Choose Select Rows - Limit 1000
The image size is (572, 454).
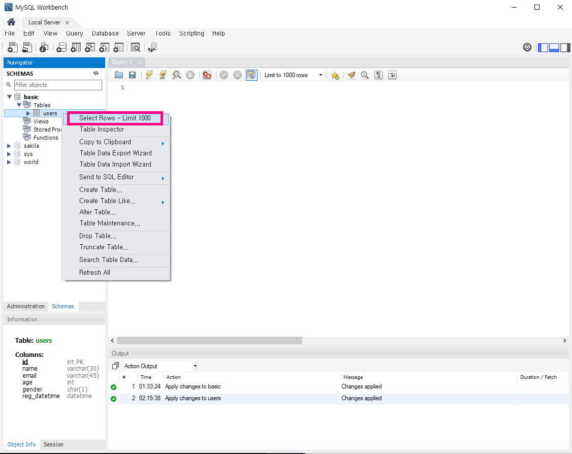[116, 118]
